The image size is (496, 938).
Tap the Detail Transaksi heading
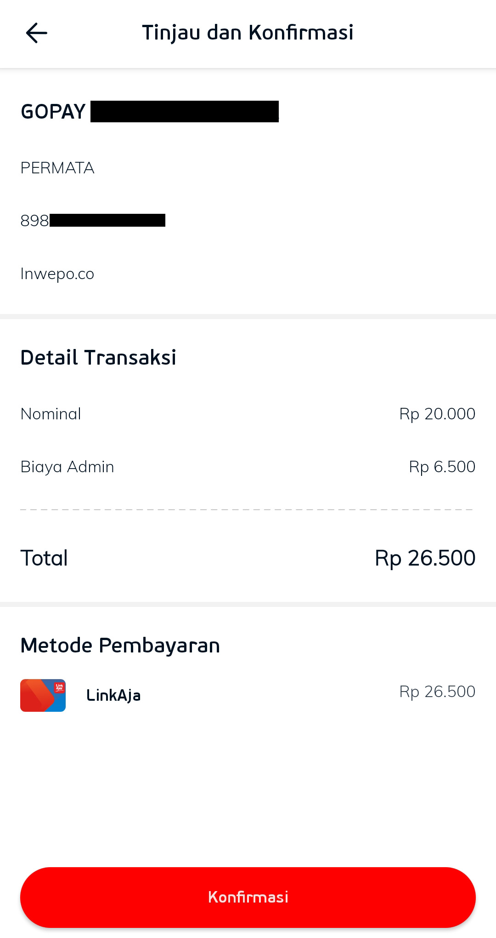(98, 357)
